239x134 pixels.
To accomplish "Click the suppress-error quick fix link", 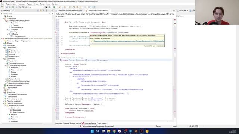I will click(x=129, y=41).
